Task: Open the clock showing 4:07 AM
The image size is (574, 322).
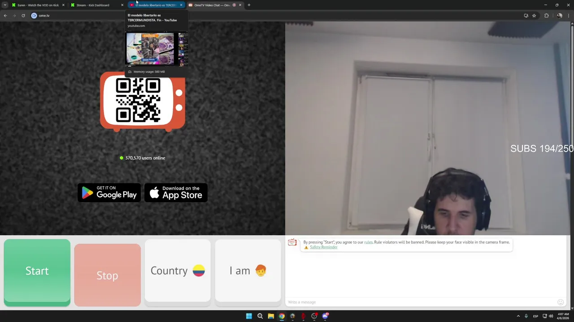Action: point(563,316)
